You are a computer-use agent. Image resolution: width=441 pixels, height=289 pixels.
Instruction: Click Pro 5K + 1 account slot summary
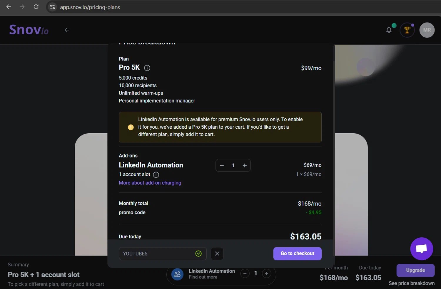click(44, 275)
